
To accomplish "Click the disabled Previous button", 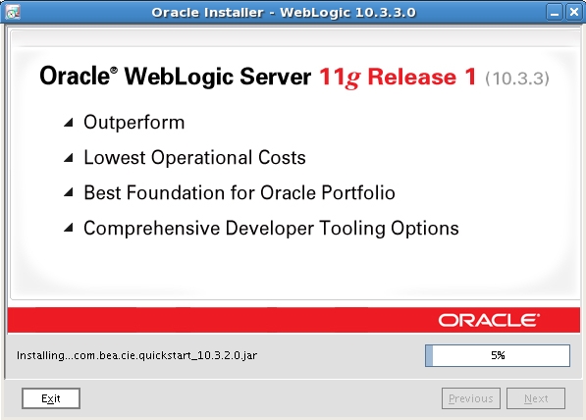I will pos(471,398).
